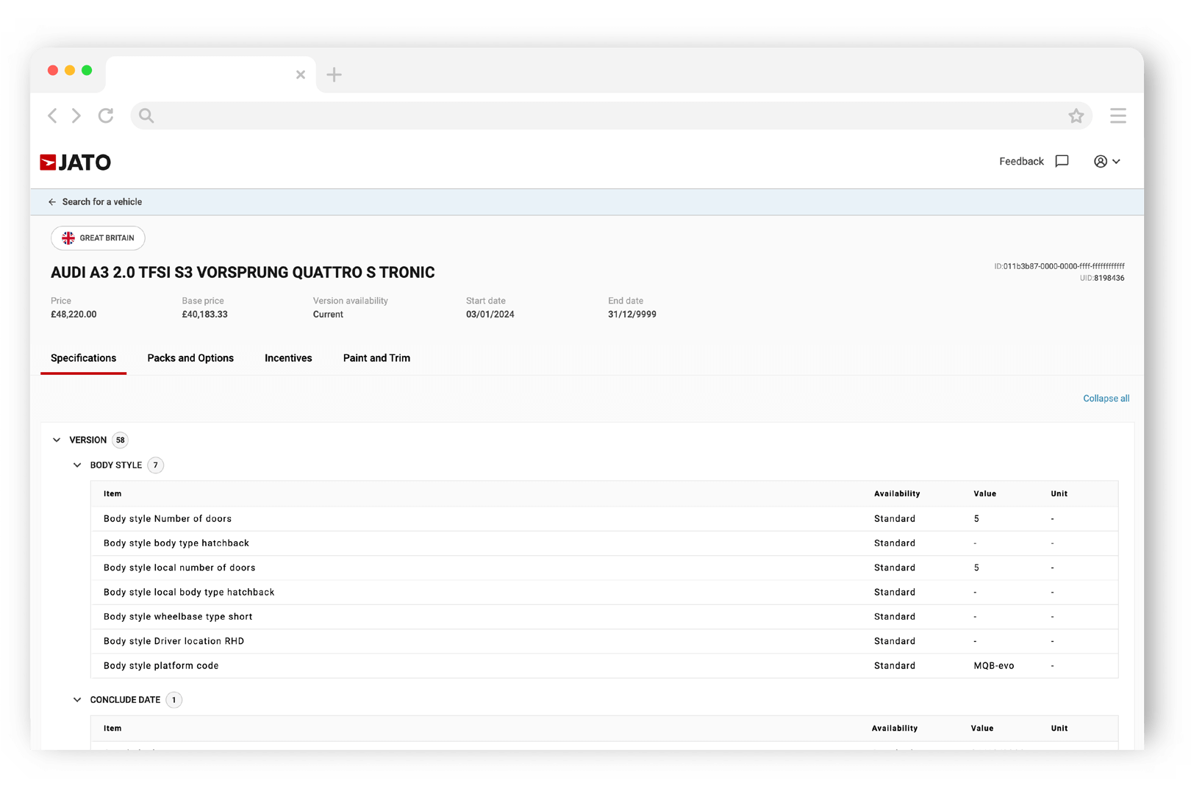Collapse the BODY STYLE section
The width and height of the screenshot is (1191, 794).
point(77,465)
